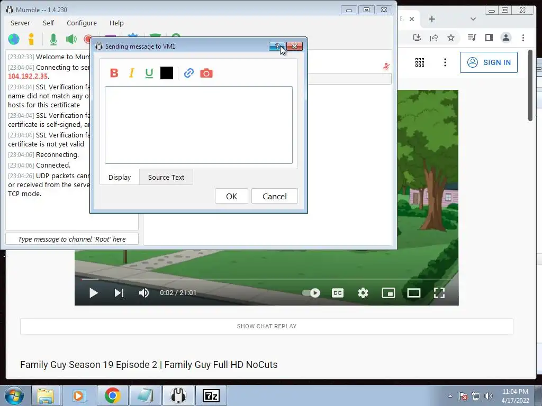This screenshot has height=406, width=542.
Task: Cancel the message dialog
Action: click(x=275, y=196)
